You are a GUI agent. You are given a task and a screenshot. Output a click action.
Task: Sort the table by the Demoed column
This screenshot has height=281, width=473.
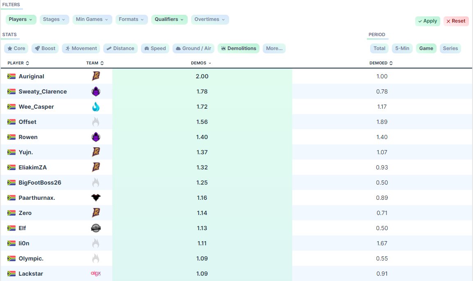381,63
